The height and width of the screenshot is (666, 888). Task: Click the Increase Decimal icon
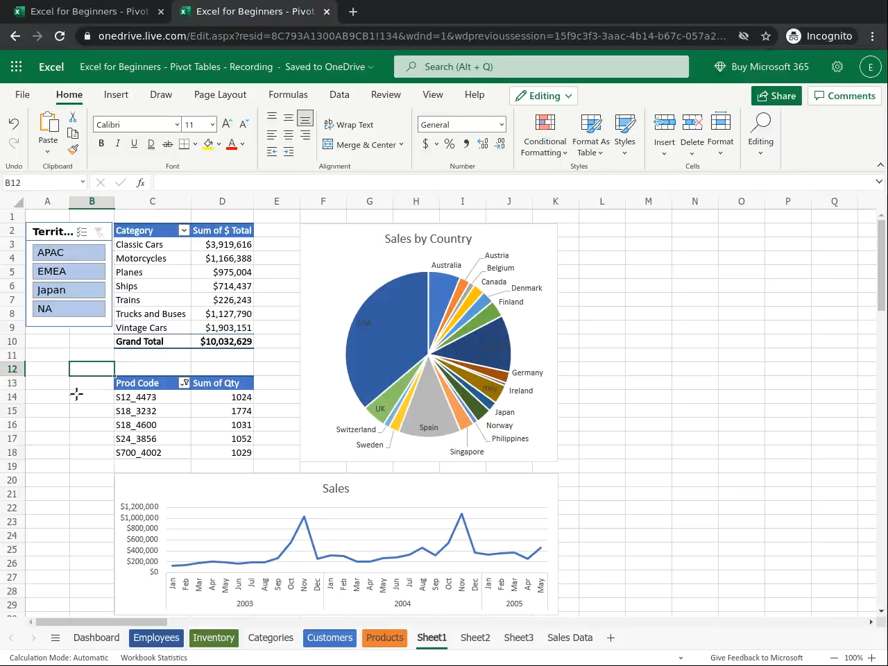[483, 144]
